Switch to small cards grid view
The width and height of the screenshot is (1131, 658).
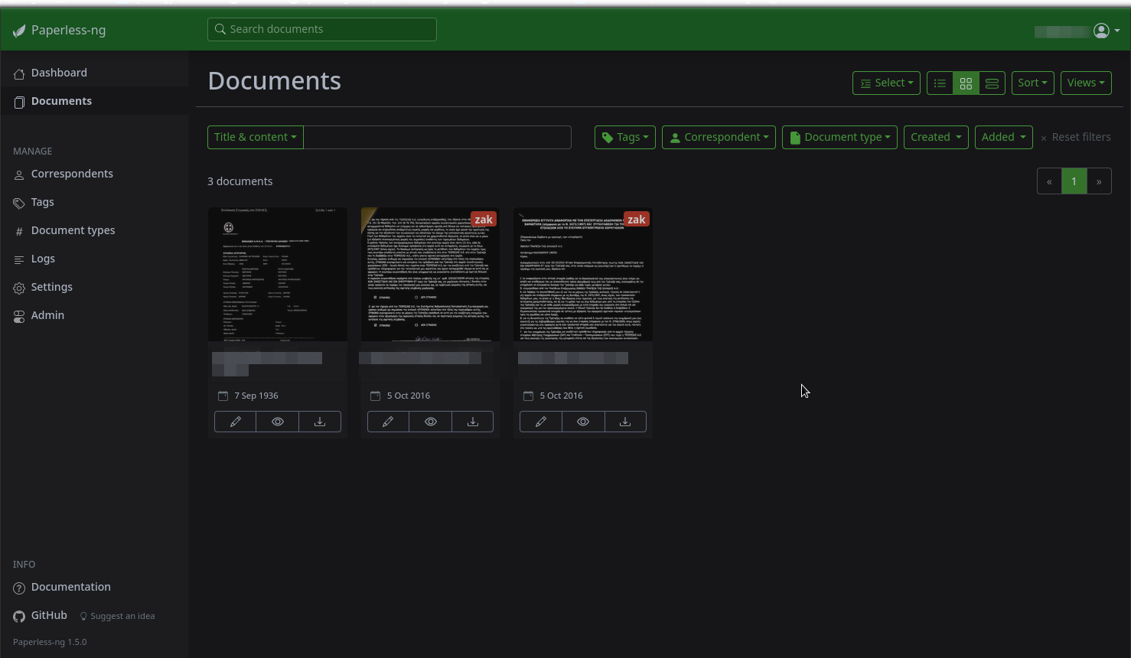pyautogui.click(x=966, y=83)
